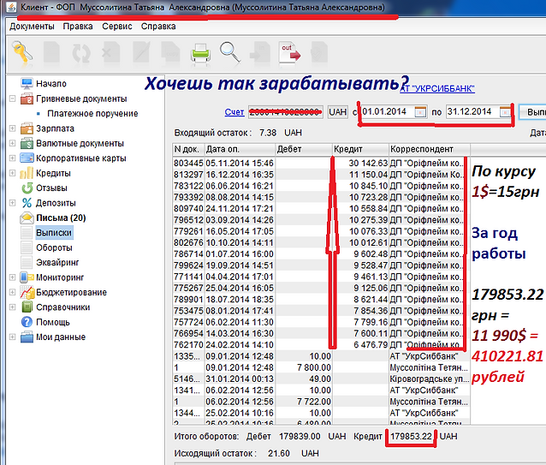Click the end date field 31.12.2014

478,112
